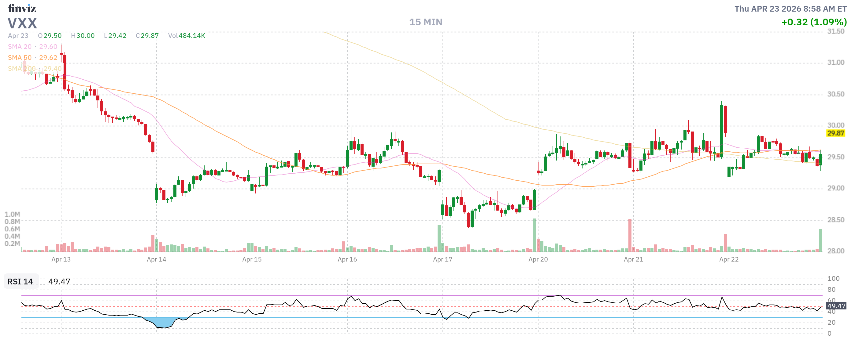Click the yellow 29.87 current price tag
This screenshot has height=343, width=855.
[x=835, y=133]
